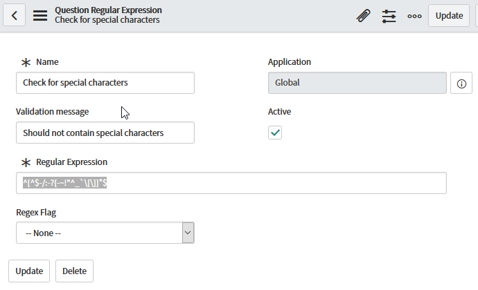Click the Regular Expression input field
Viewport: 478px width, 290px height.
(231, 183)
